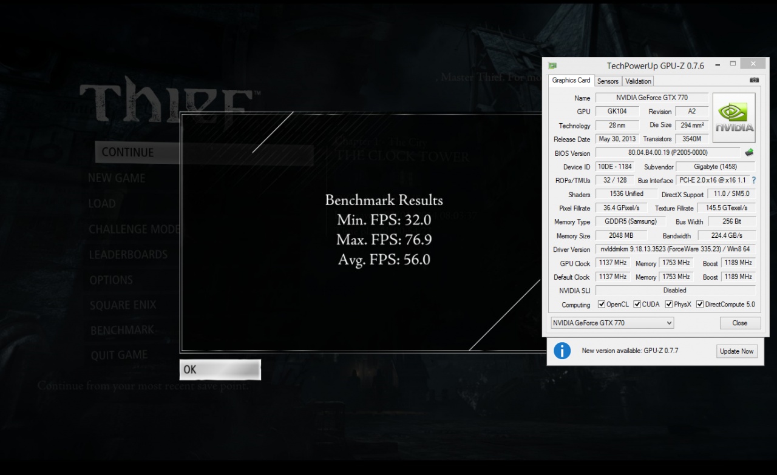Click the BIOS save chip icon
The width and height of the screenshot is (777, 475).
750,153
